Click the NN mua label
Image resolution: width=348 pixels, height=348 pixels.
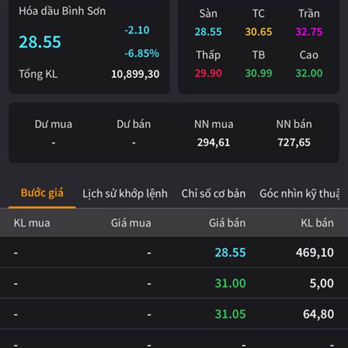pos(213,124)
